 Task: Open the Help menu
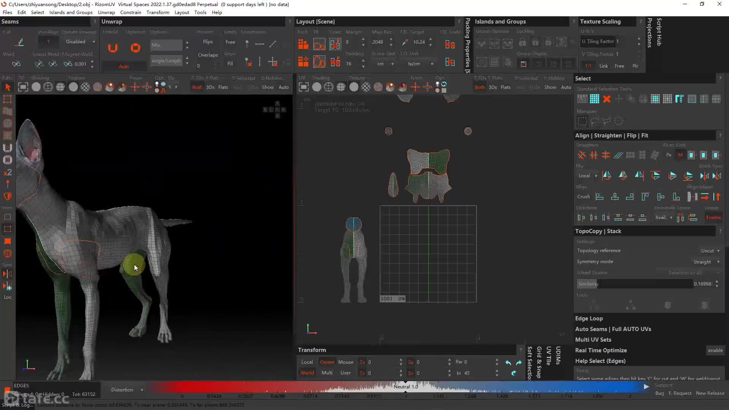(217, 13)
